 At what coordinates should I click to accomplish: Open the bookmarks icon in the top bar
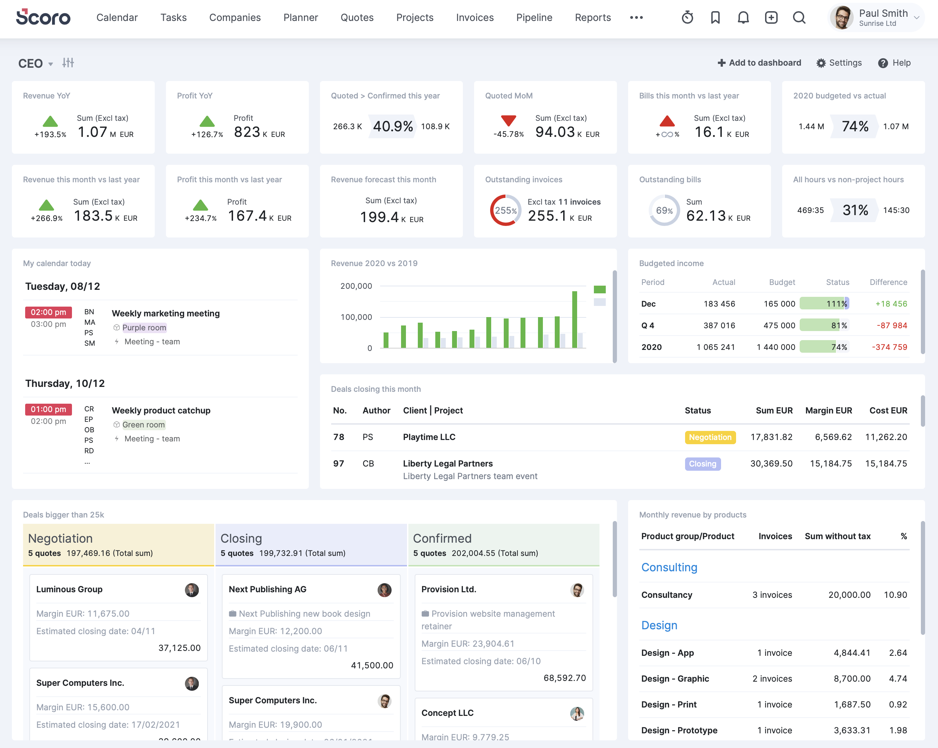(x=716, y=18)
